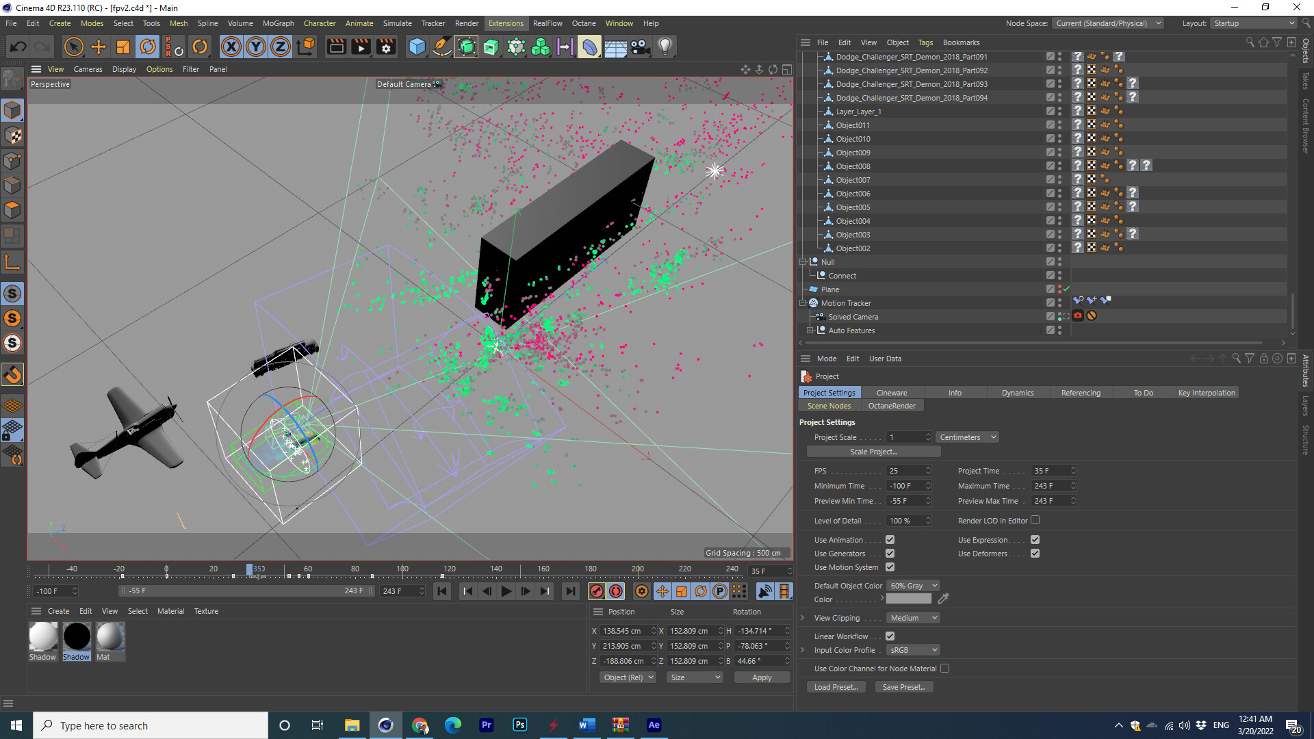Click the Undo arrow icon

point(18,47)
